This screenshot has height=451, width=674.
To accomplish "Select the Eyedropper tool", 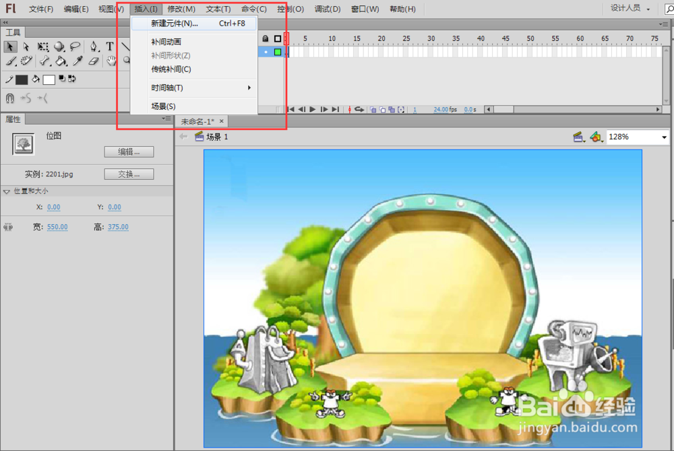I will point(78,61).
